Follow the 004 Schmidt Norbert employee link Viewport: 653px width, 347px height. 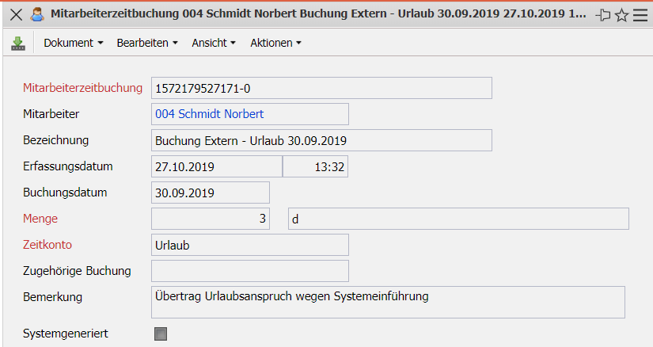pos(210,114)
